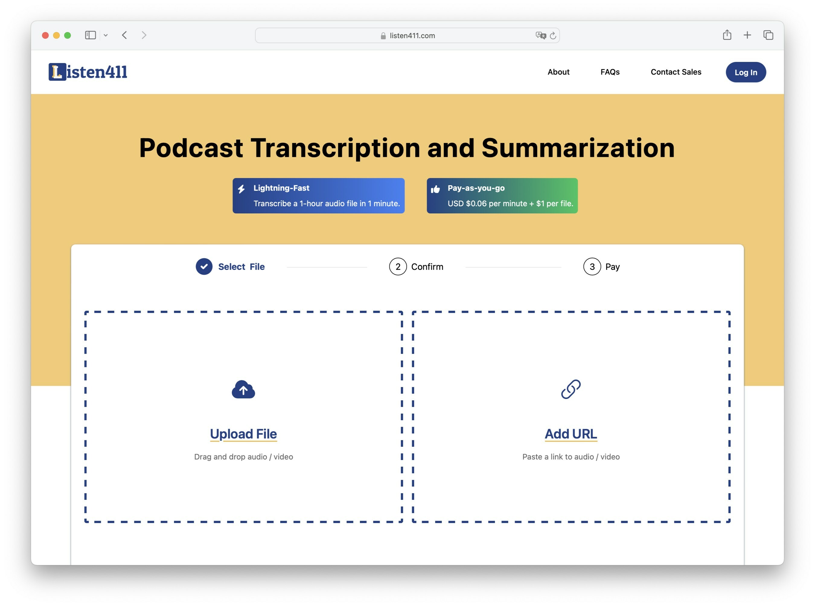Show the tab overview icon
The width and height of the screenshot is (815, 606).
(768, 35)
